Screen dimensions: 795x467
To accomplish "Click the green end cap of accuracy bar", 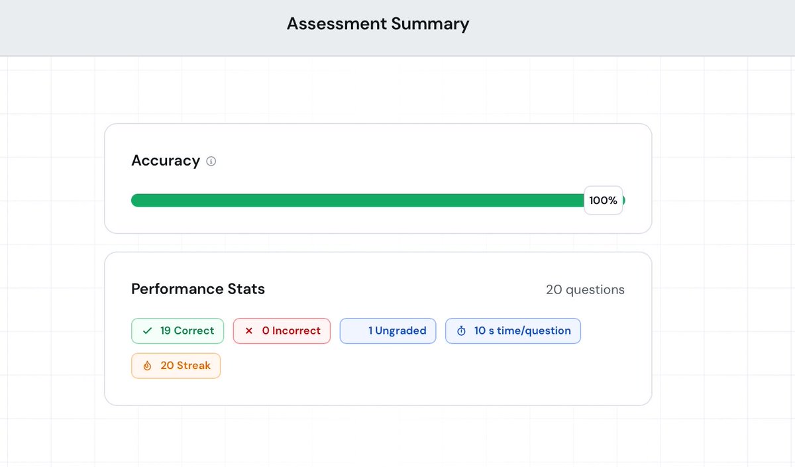I will click(x=623, y=200).
